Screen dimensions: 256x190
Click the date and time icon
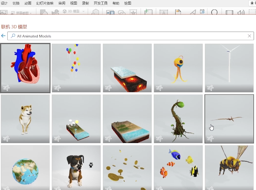pyautogui.click(x=202, y=11)
